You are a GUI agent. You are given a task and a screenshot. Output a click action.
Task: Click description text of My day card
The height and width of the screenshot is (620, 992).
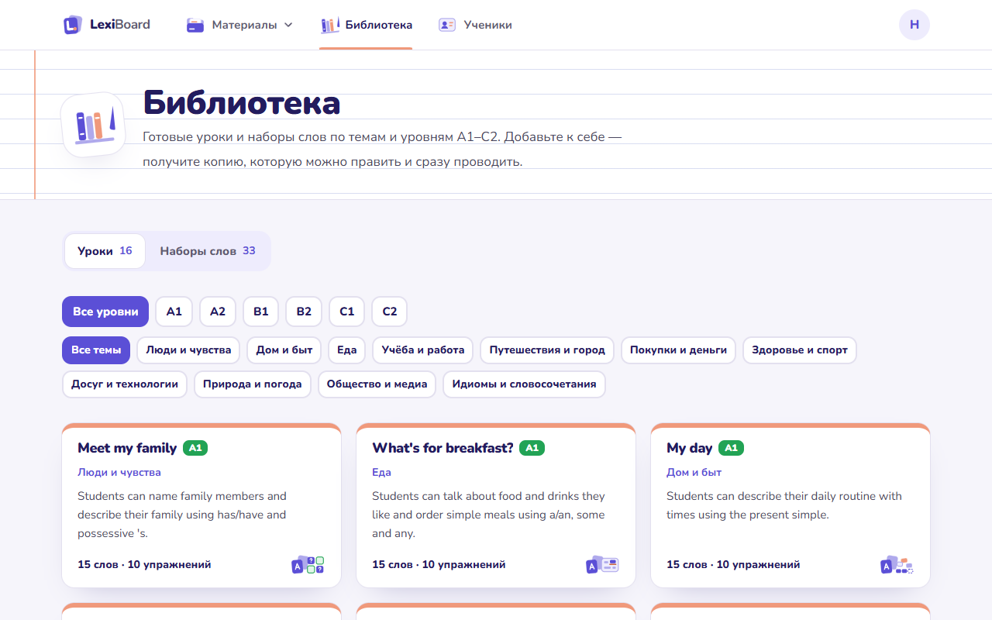(x=784, y=505)
